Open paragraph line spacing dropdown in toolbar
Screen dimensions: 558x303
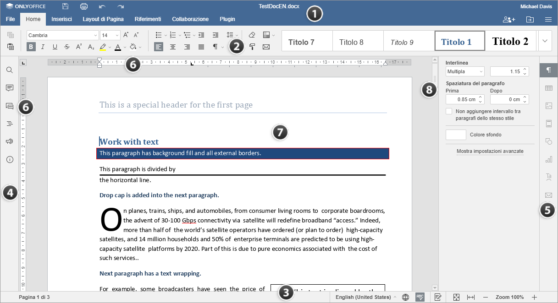[232, 35]
